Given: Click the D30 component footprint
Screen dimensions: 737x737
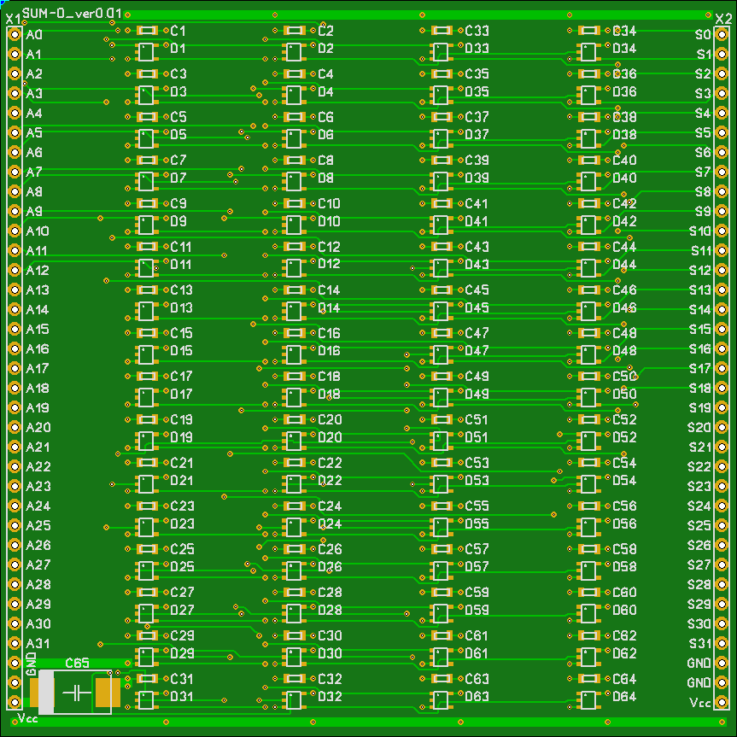Looking at the screenshot, I should [294, 657].
